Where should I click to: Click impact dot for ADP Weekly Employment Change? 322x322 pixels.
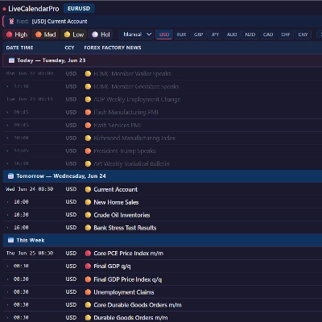[x=88, y=100]
